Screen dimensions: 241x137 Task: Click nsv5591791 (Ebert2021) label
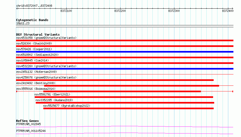coord(52,94)
